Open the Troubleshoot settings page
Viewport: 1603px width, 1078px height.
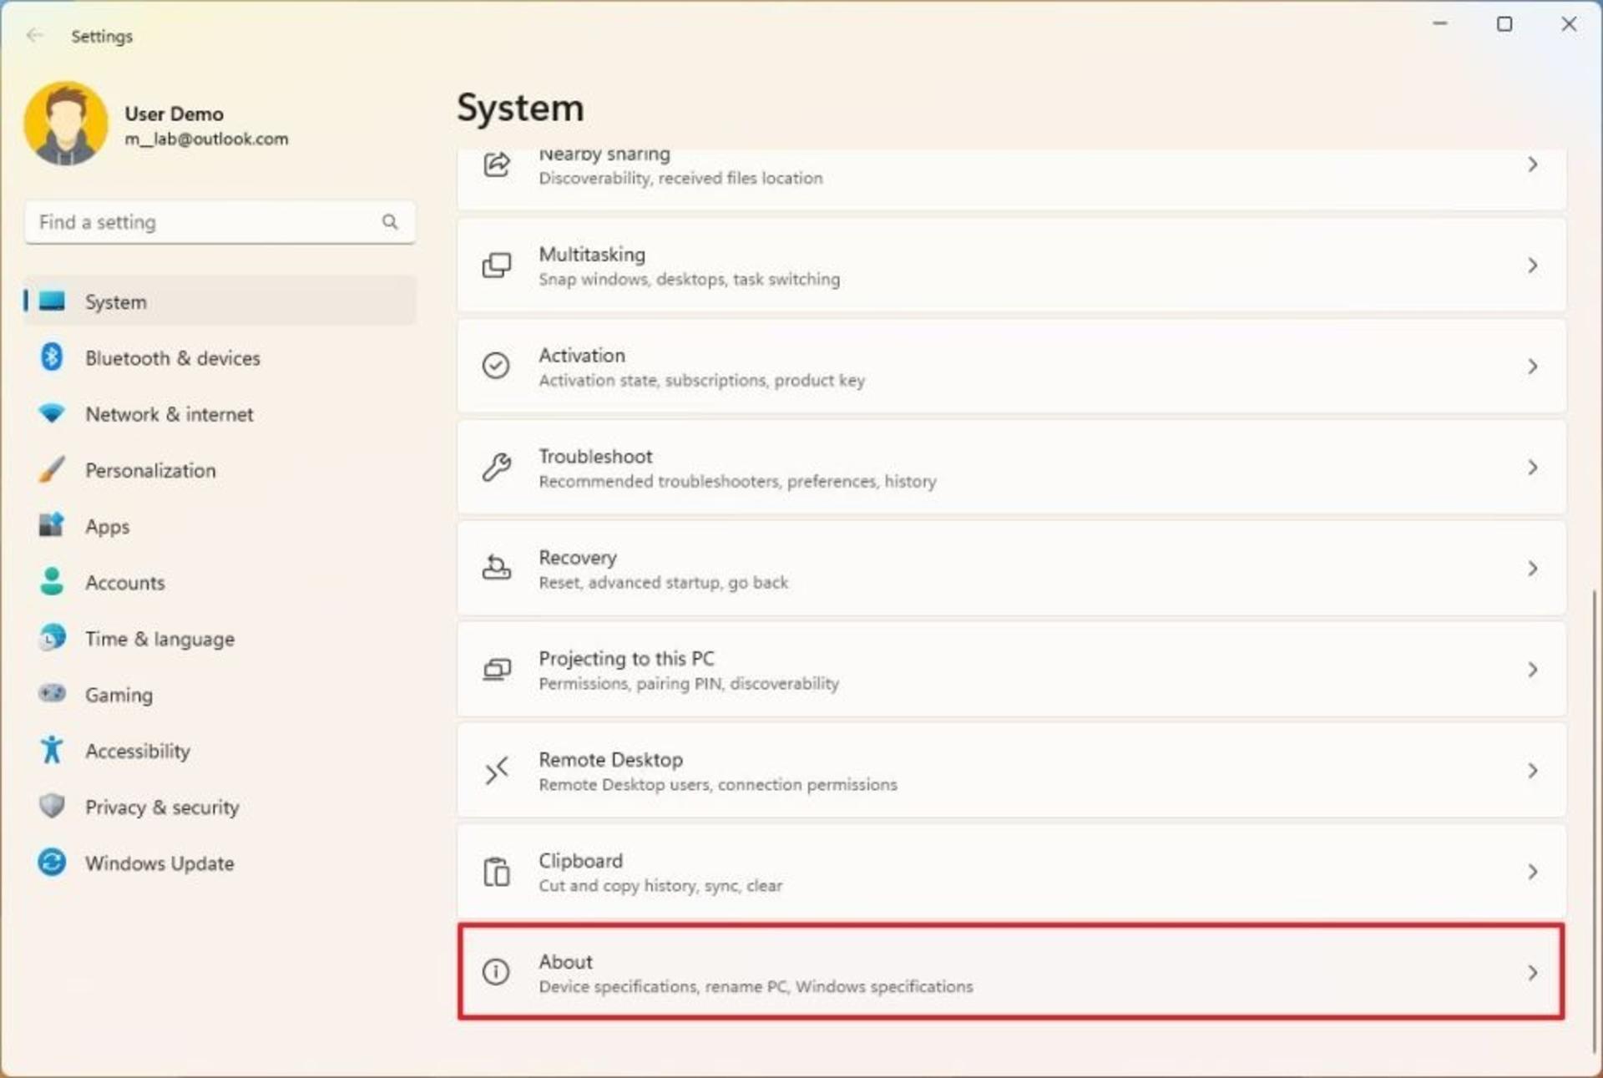(x=1011, y=468)
